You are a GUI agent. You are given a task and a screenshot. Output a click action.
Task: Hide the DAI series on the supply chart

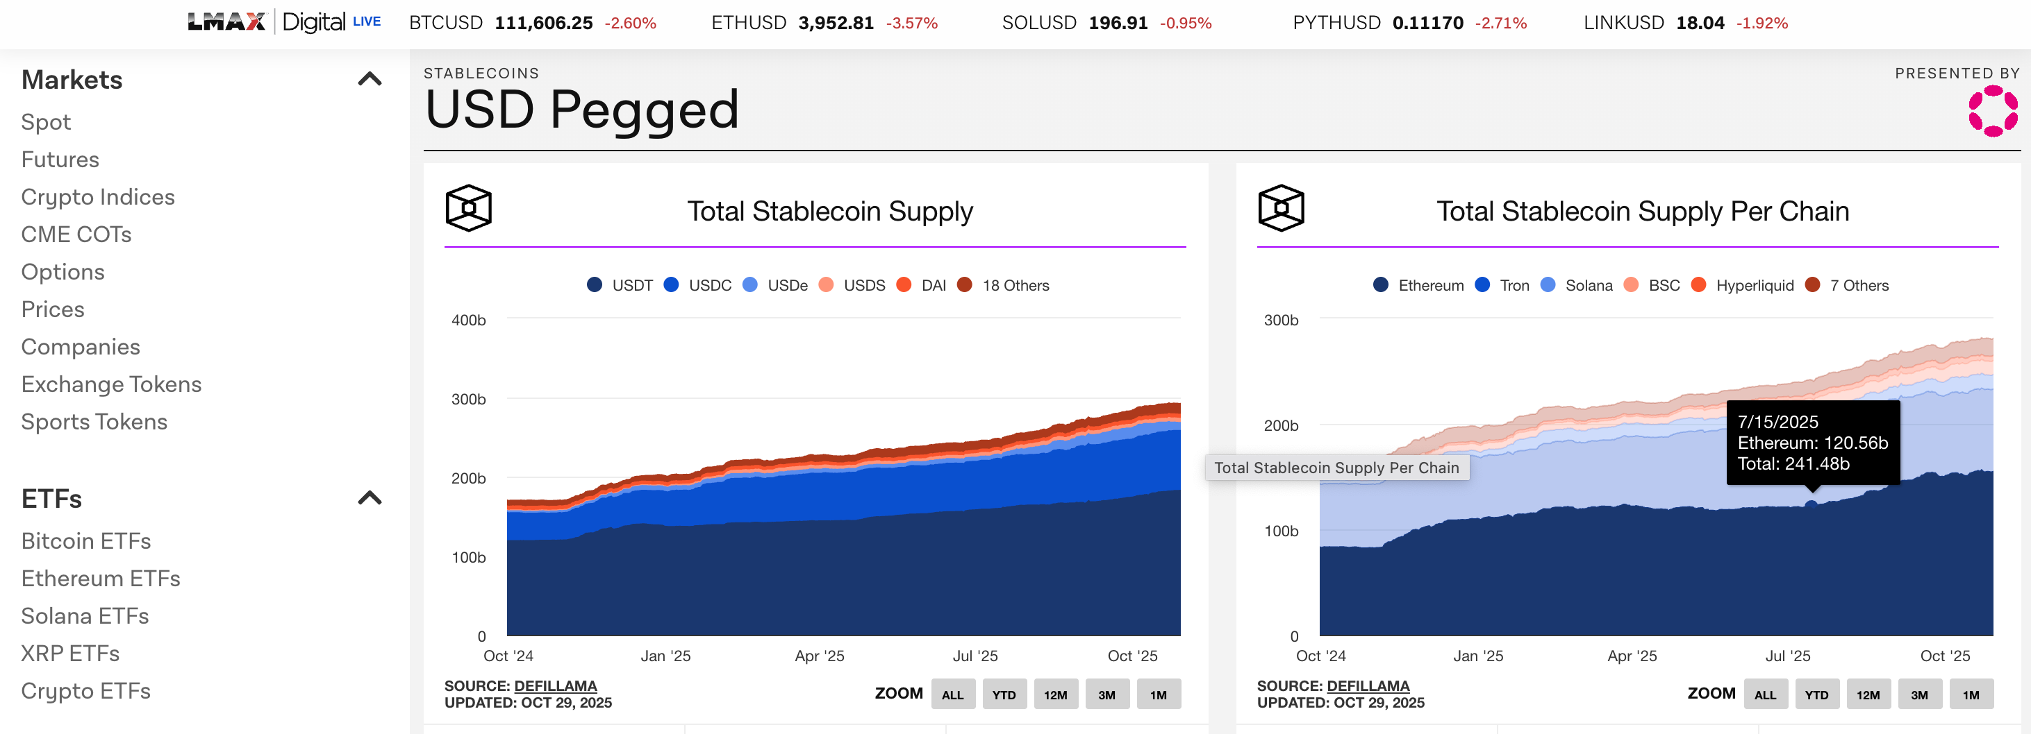click(922, 285)
